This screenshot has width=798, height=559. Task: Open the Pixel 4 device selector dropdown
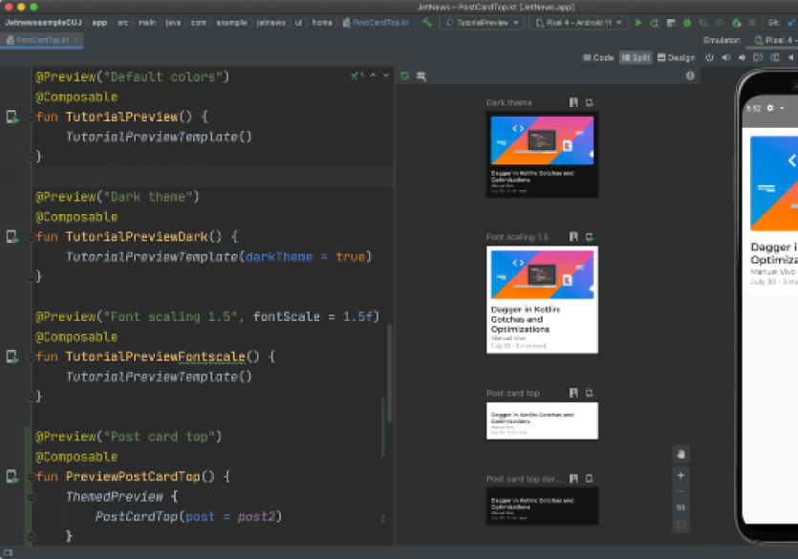point(577,22)
